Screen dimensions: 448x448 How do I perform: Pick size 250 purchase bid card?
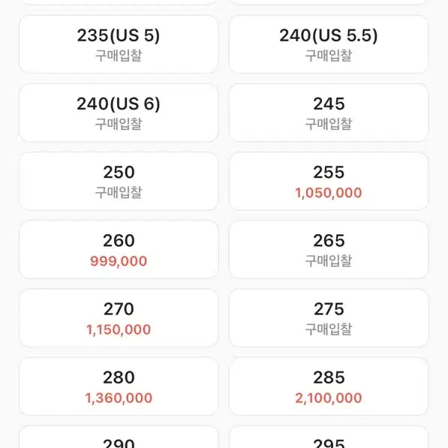click(x=119, y=181)
